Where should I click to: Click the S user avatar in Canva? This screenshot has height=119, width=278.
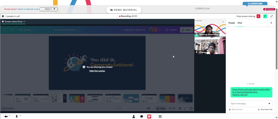pyautogui.click(x=155, y=30)
